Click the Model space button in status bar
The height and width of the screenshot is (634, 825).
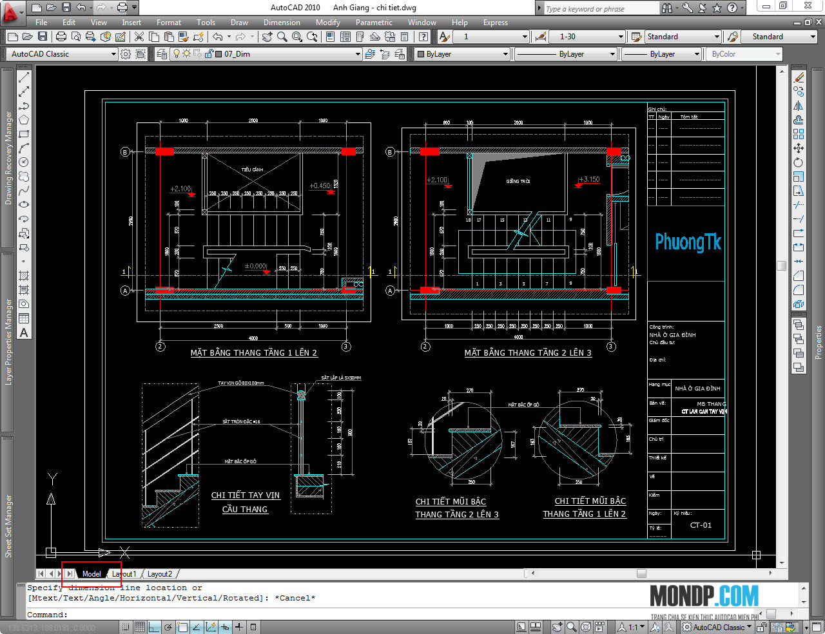coord(521,627)
